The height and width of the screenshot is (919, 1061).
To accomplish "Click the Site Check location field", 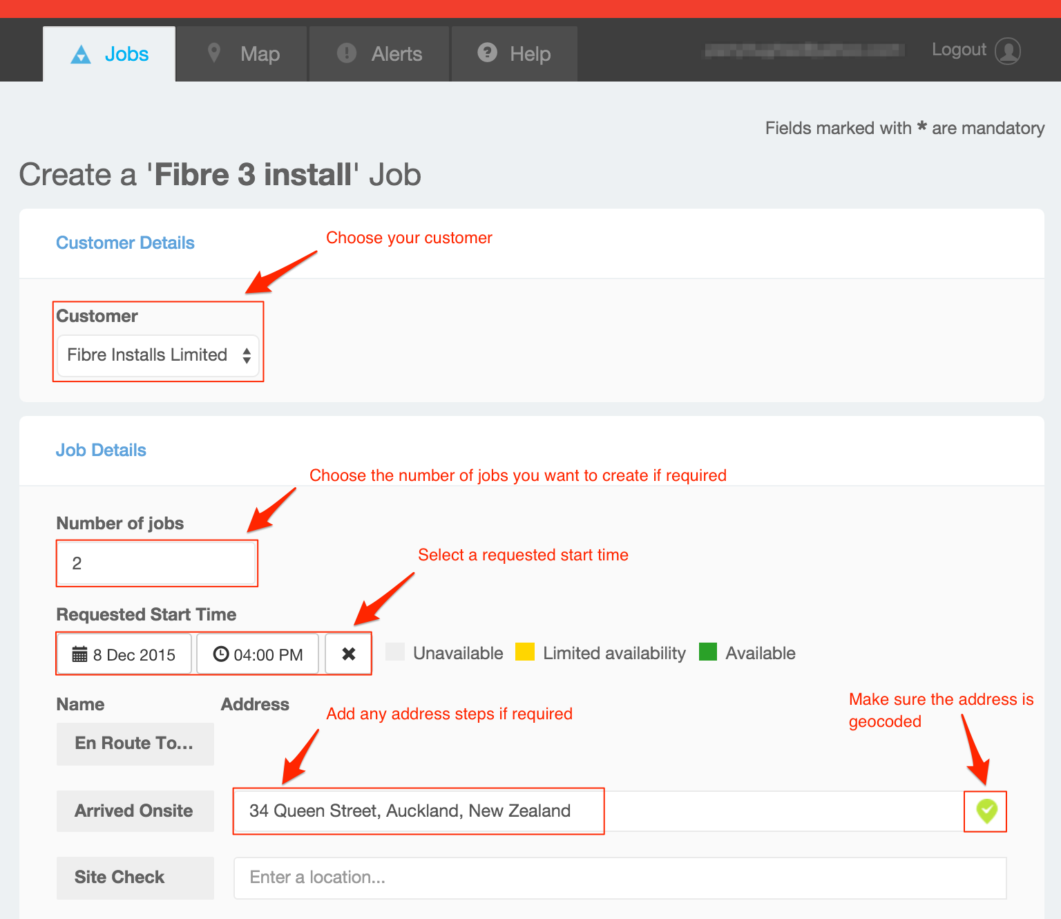I will pos(620,878).
